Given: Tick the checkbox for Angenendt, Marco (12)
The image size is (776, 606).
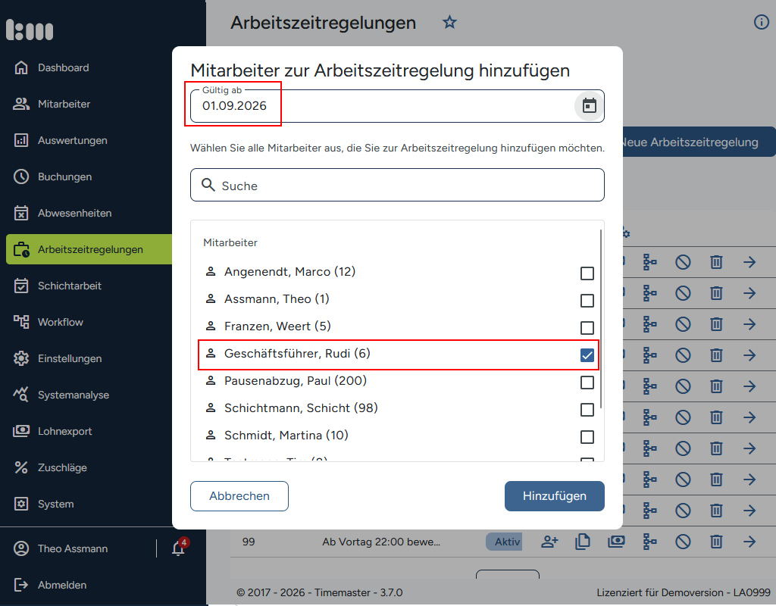Looking at the screenshot, I should [x=587, y=273].
